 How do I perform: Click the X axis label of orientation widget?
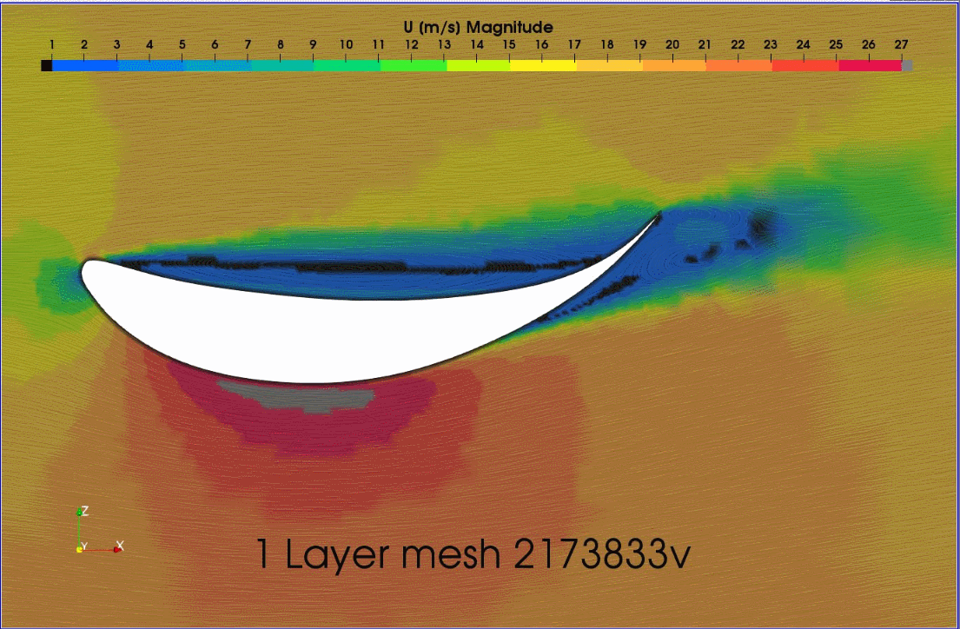click(x=120, y=545)
